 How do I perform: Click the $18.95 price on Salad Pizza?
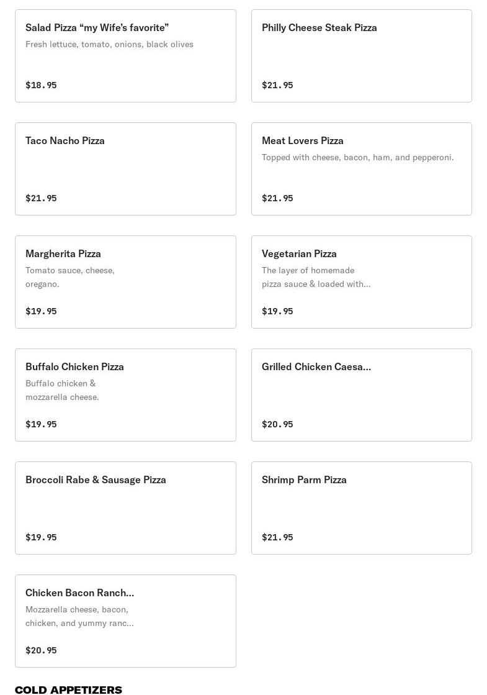pyautogui.click(x=41, y=85)
